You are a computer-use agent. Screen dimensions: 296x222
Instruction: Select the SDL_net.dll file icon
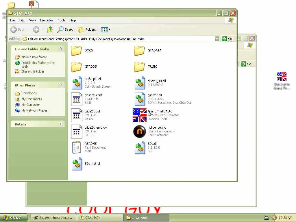point(77,164)
